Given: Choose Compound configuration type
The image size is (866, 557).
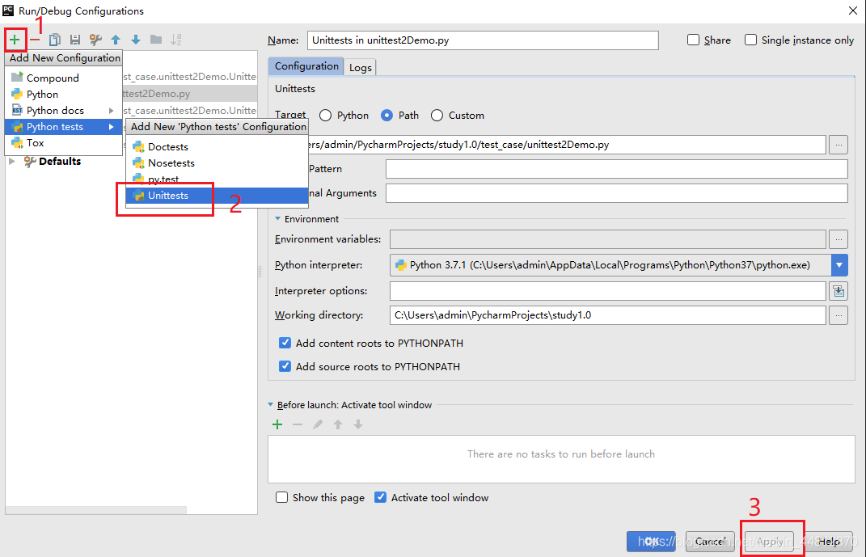Looking at the screenshot, I should pos(64,78).
